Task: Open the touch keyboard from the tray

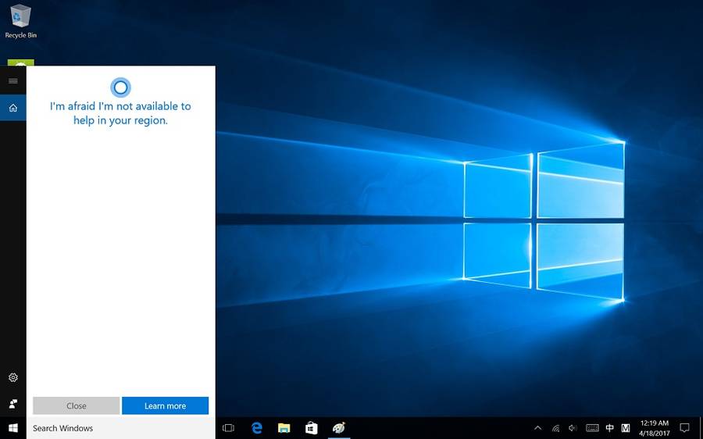Action: pyautogui.click(x=592, y=428)
